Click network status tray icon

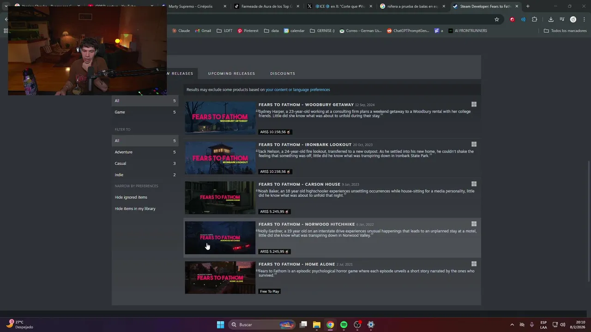(555, 325)
